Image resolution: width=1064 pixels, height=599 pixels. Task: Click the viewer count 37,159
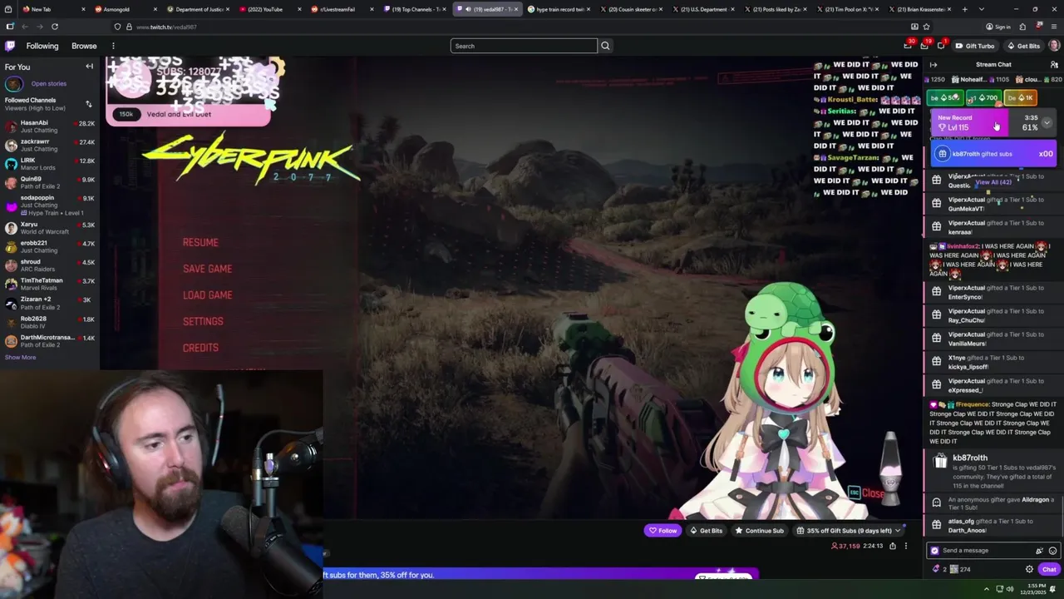click(x=845, y=547)
